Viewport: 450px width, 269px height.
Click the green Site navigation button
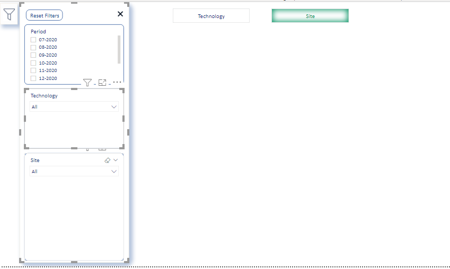310,16
